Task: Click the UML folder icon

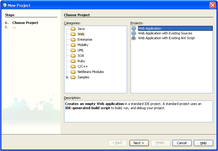Action: pyautogui.click(x=73, y=50)
